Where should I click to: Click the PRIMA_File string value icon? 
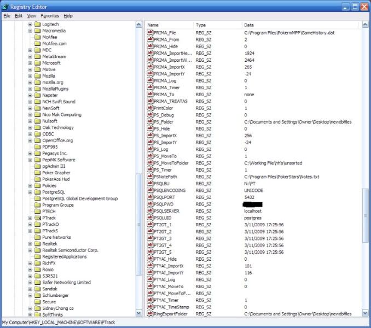(150, 33)
